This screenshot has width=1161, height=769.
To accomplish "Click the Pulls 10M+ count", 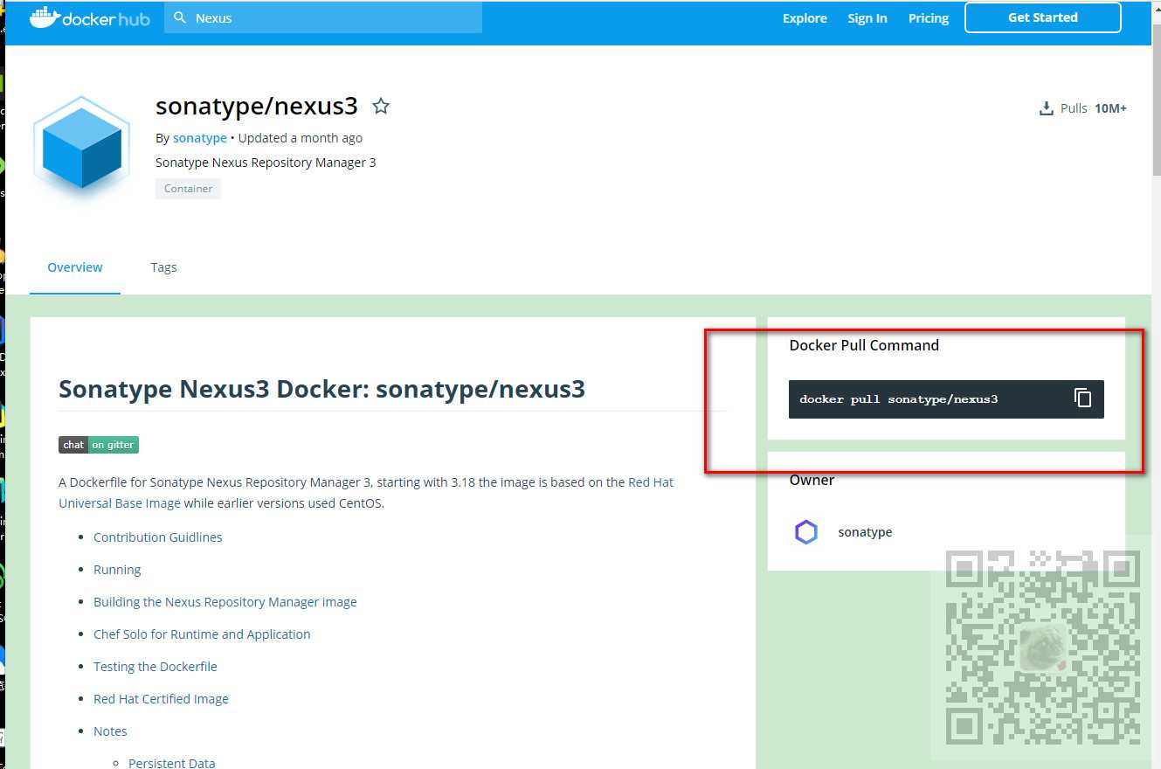I will [x=1093, y=108].
